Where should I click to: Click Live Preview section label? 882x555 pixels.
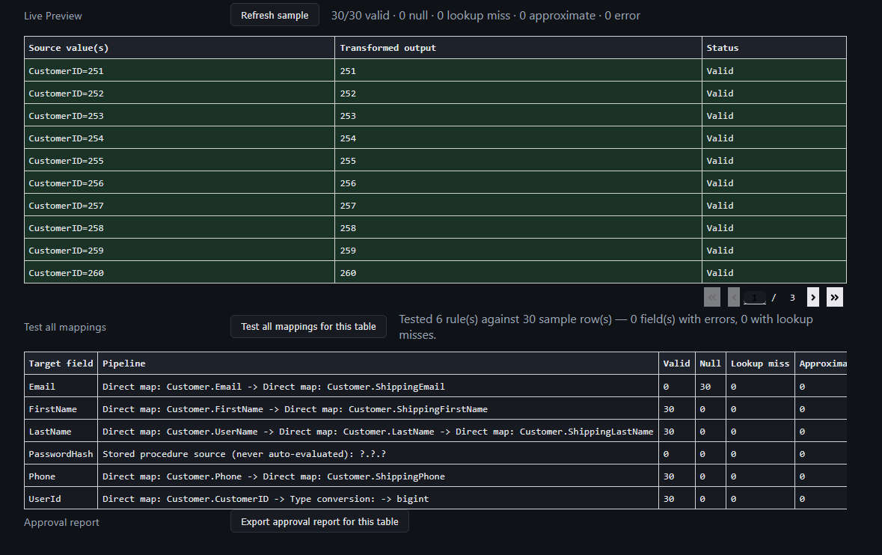tap(53, 16)
